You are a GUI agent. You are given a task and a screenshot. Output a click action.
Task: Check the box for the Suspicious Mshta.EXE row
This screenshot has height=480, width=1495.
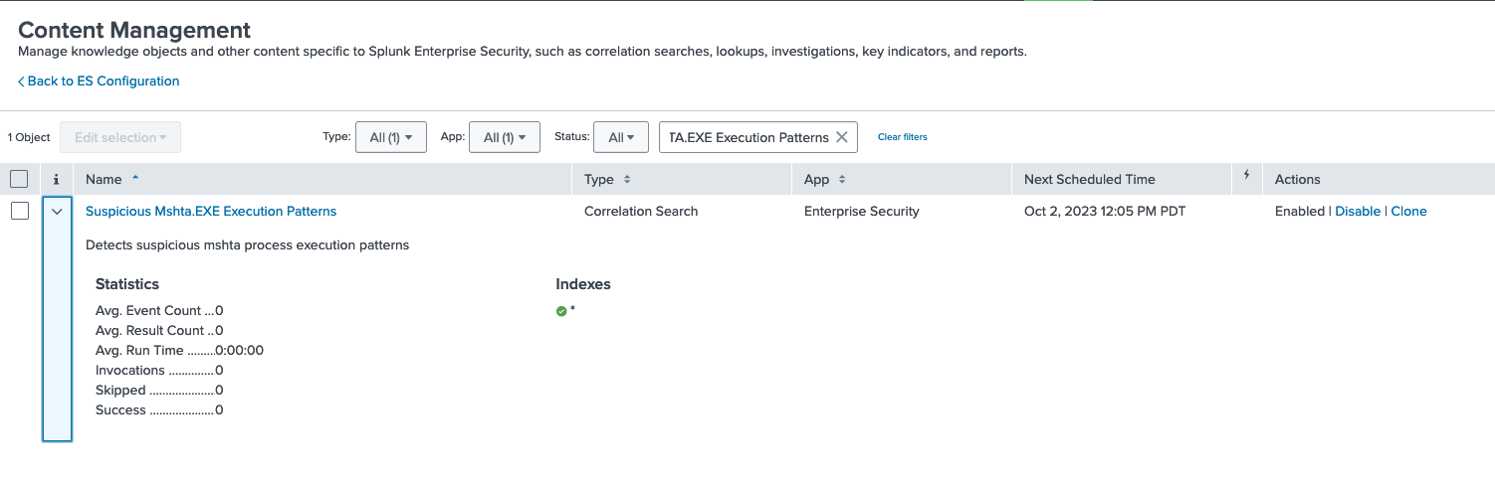19,212
